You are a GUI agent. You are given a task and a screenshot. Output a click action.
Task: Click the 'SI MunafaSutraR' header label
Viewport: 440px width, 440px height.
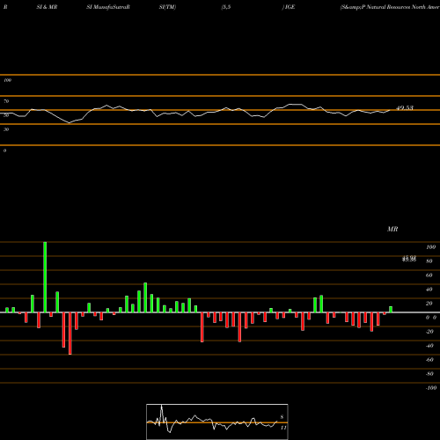(108, 7)
